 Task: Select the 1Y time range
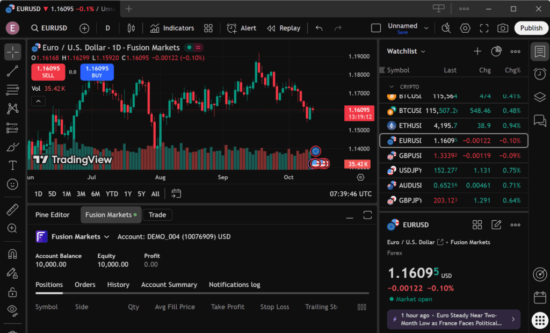[x=128, y=194]
